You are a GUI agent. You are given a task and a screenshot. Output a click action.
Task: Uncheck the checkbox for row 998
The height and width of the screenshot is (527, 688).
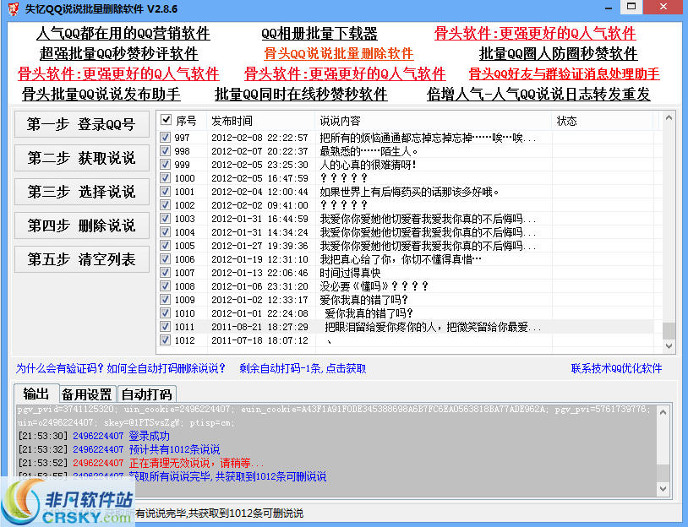165,151
